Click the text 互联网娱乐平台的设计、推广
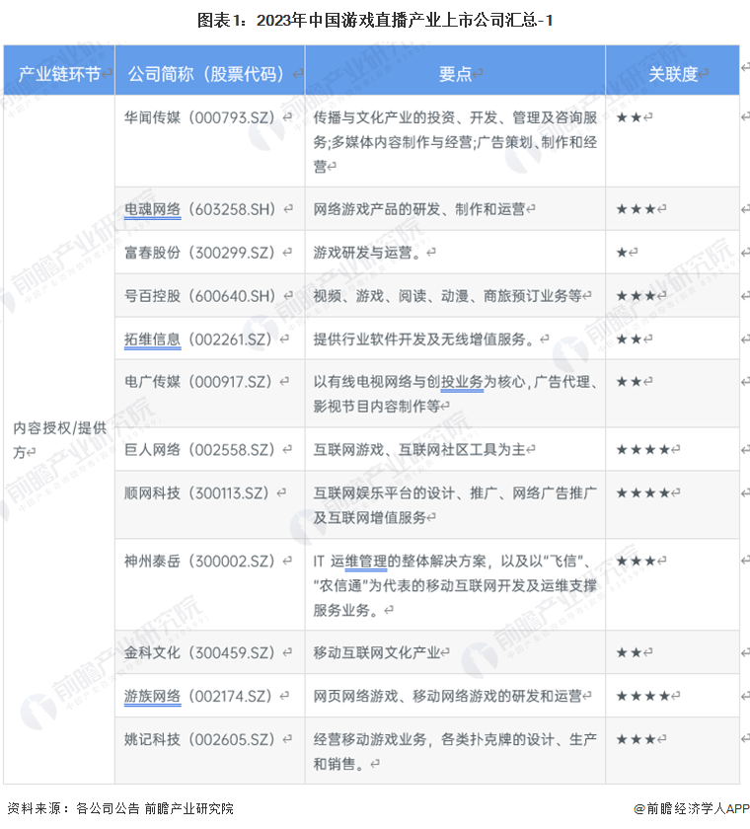750x829 pixels. 406,492
